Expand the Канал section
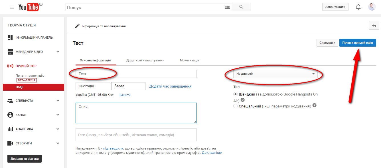The image size is (381, 168). coord(58,115)
